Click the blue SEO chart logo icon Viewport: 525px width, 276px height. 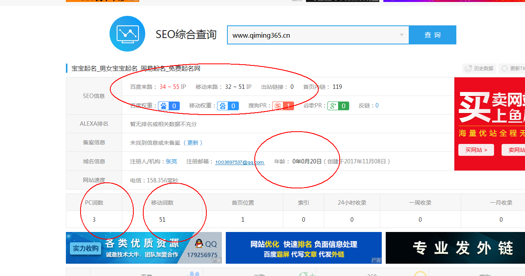tap(127, 34)
